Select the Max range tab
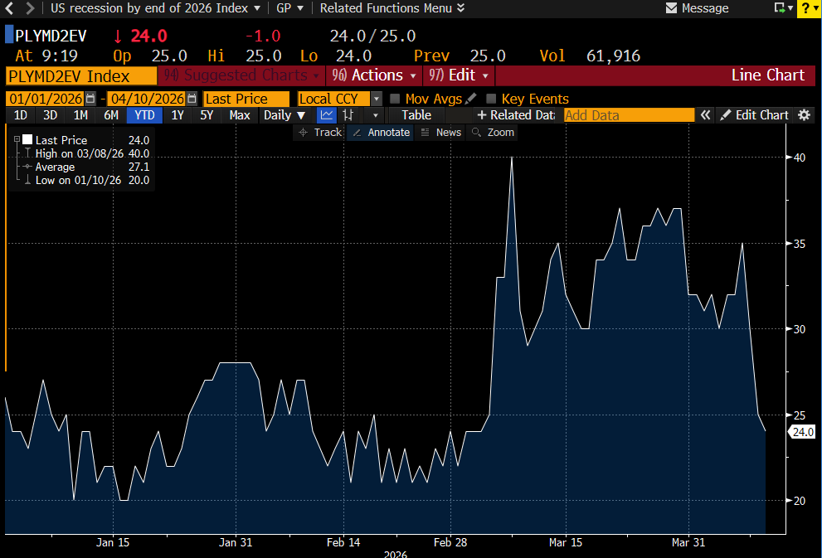Viewport: 822px width, 558px height. point(240,114)
